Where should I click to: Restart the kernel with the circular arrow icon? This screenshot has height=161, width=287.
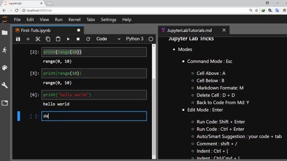(x=88, y=39)
